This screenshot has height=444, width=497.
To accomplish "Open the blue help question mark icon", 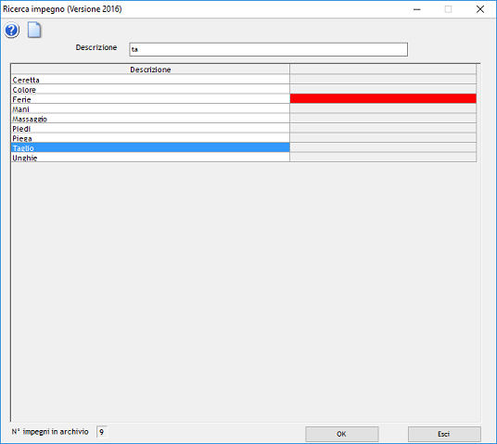I will [x=12, y=31].
